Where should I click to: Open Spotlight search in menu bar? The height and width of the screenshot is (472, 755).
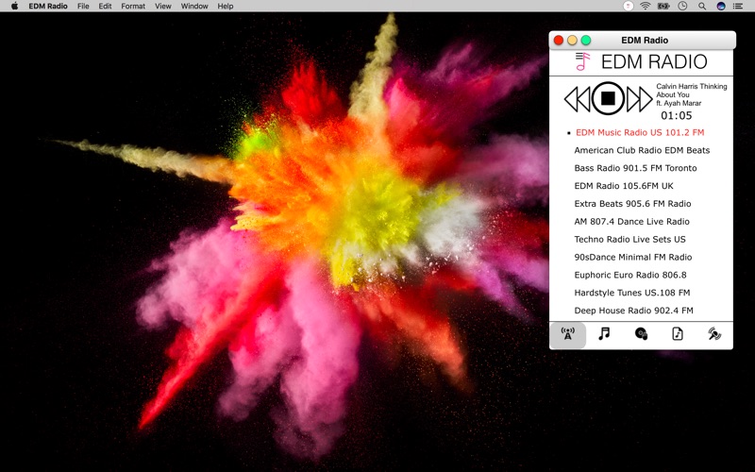pos(702,7)
